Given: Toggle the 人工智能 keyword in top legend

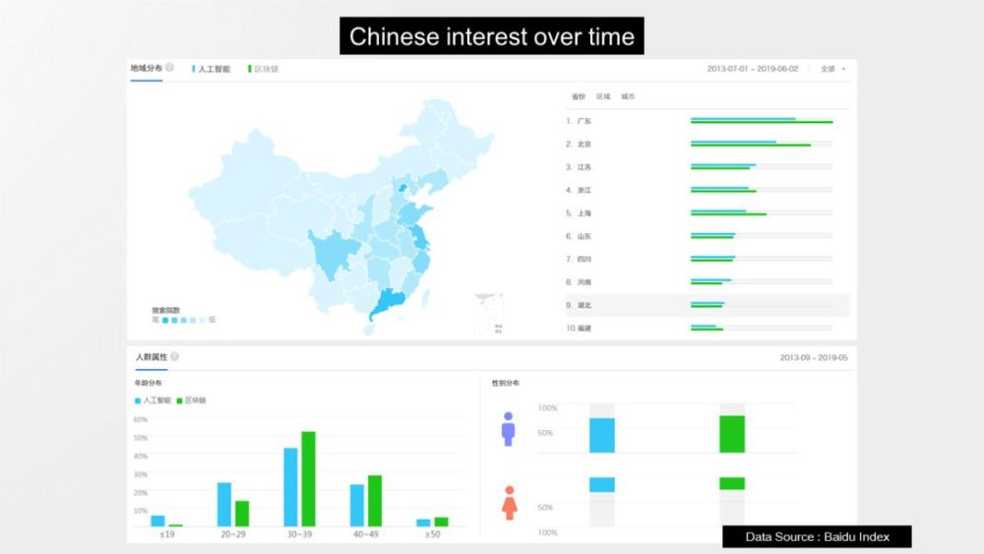Looking at the screenshot, I should click(211, 69).
